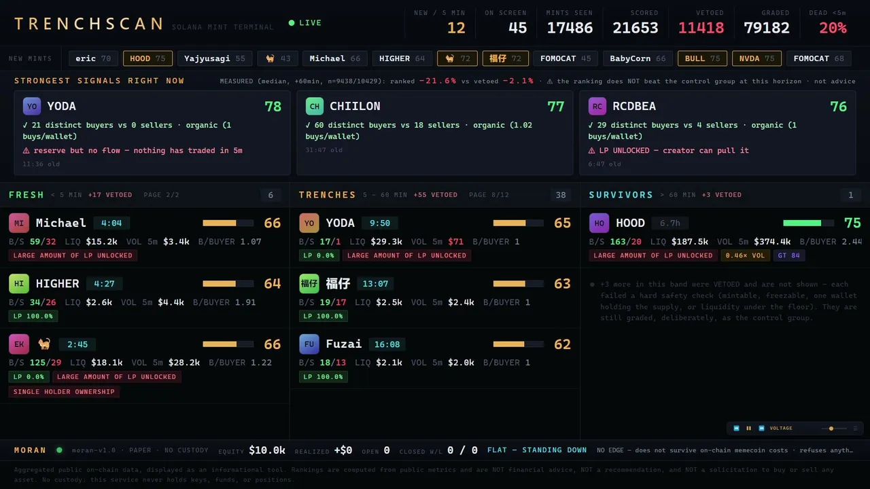Open the HIGHER row name
870x489 pixels.
(58, 283)
